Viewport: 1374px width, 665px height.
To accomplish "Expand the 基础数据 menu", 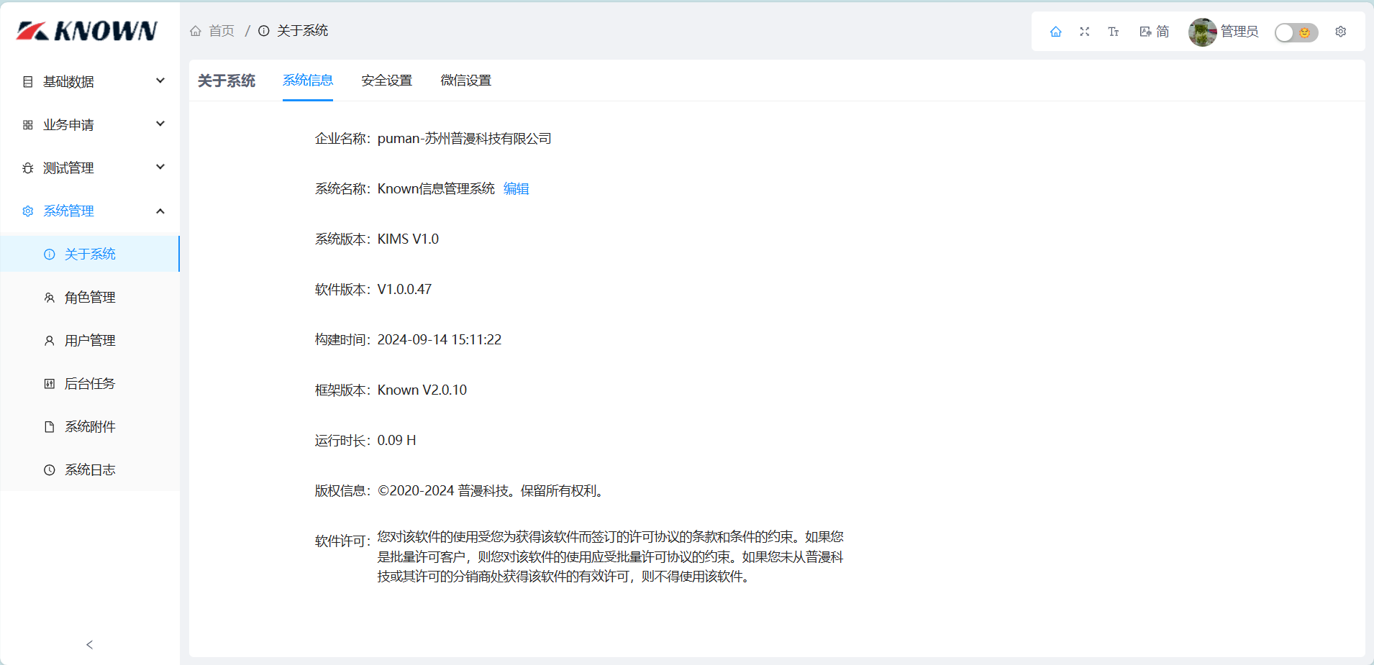I will click(x=90, y=81).
